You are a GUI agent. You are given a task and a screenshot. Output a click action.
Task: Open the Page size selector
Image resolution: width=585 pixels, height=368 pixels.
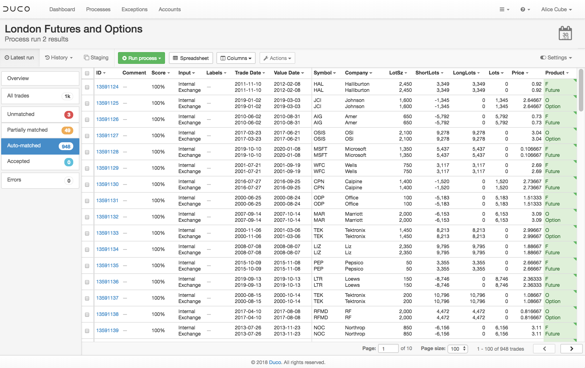click(x=458, y=349)
